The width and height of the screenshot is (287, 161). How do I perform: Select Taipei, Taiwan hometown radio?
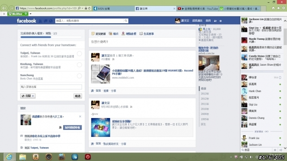pyautogui.click(x=79, y=54)
